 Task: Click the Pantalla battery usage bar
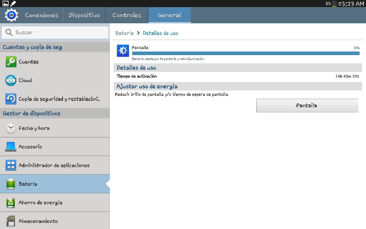coord(246,53)
